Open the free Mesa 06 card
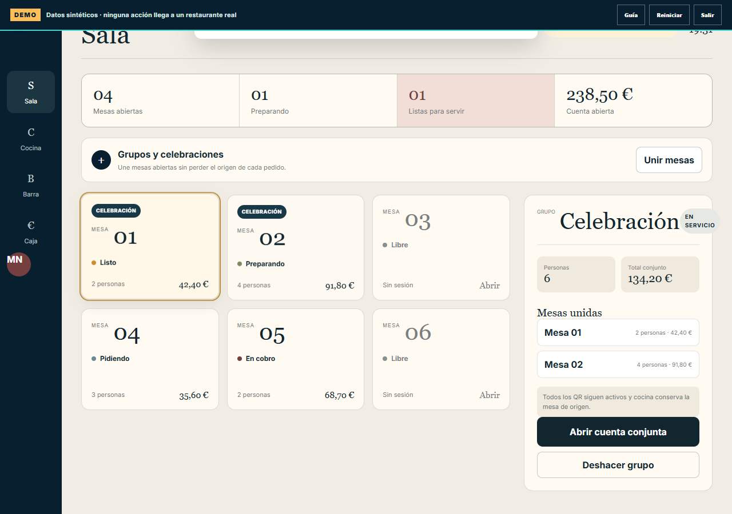This screenshot has width=732, height=514. pos(441,359)
